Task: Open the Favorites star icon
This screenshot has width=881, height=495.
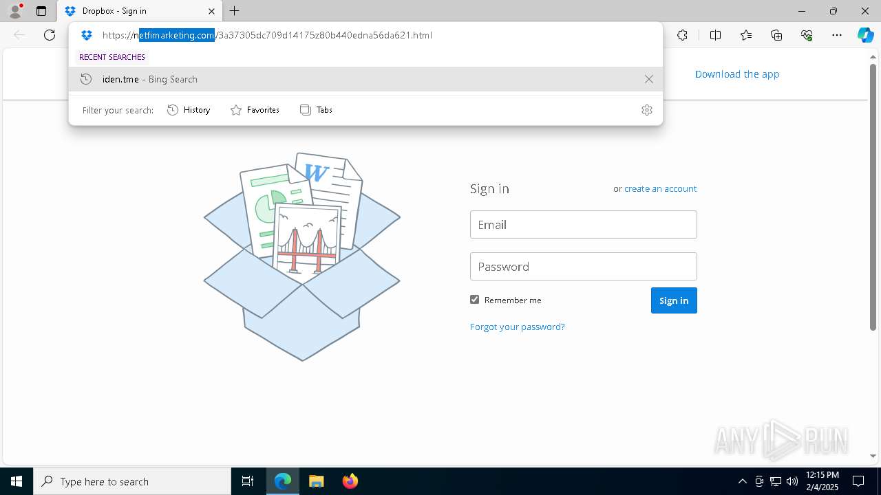Action: 746,35
